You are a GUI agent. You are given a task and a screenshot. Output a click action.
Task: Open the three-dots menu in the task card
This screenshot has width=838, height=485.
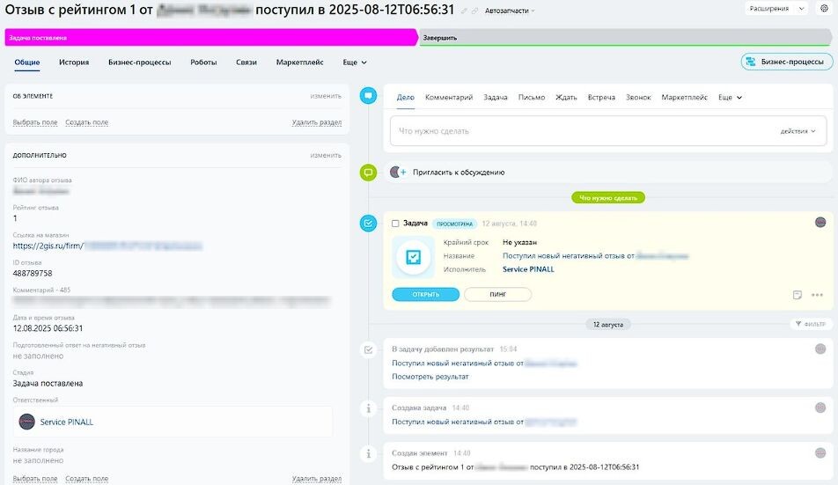[x=818, y=295]
